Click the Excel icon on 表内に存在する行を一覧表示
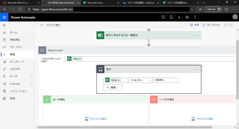 [101, 35]
